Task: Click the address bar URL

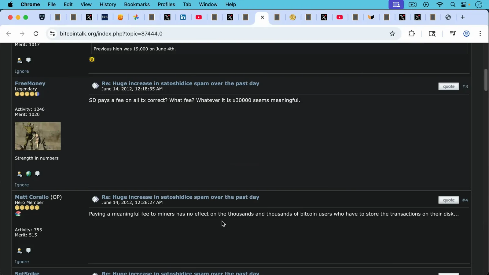Action: click(111, 34)
